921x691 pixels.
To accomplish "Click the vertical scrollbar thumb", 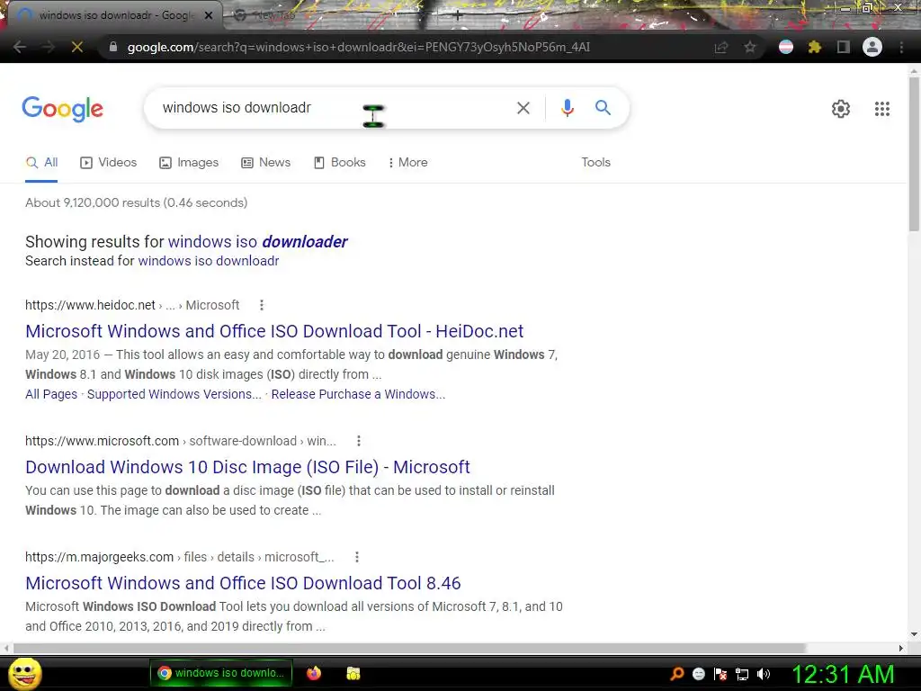I will (914, 154).
